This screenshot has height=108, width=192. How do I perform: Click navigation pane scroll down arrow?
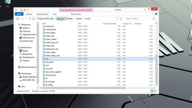(38, 88)
